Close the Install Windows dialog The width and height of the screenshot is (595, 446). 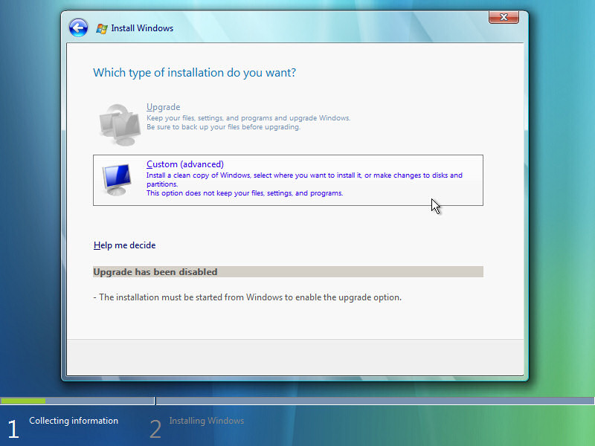504,17
